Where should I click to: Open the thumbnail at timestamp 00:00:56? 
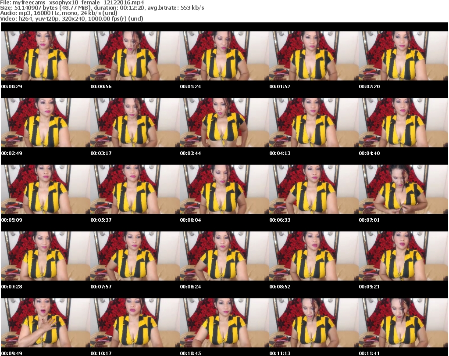(135, 56)
